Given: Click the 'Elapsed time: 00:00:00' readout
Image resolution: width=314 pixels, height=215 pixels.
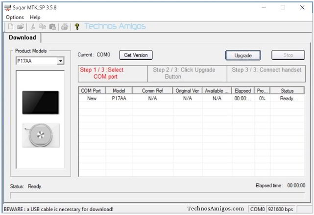Looking at the screenshot, I should click(280, 186).
